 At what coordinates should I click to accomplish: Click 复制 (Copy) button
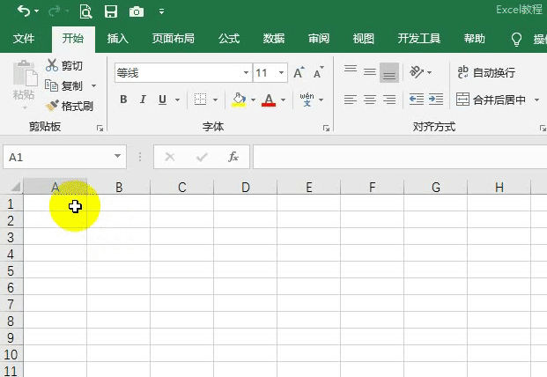pos(63,85)
